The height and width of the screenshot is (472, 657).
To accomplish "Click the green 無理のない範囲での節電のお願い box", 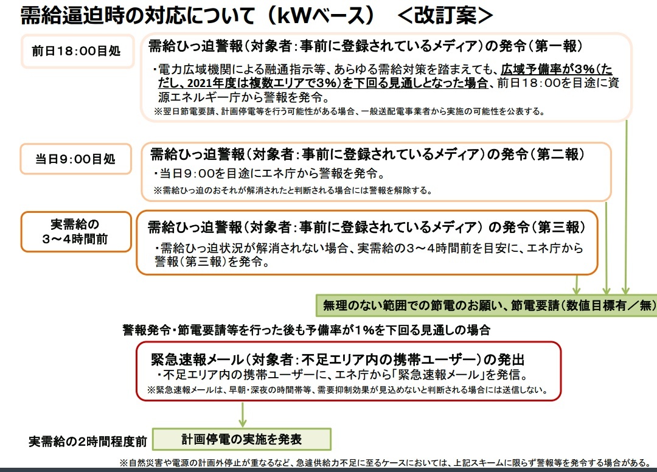I will 487,305.
